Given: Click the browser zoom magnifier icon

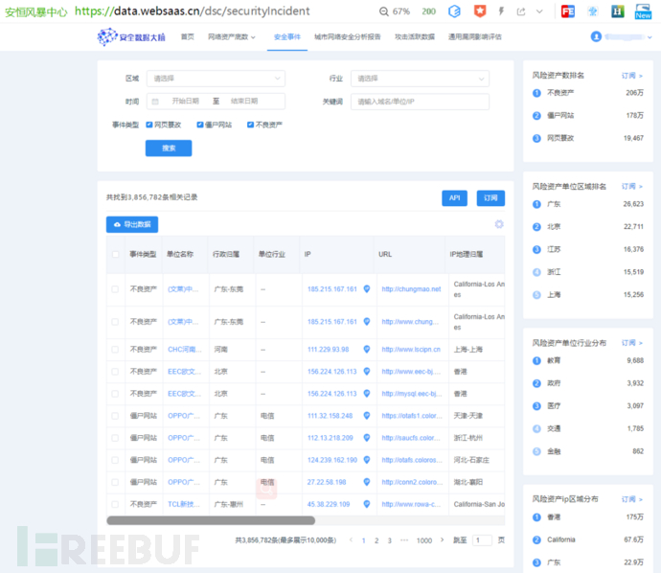Looking at the screenshot, I should [383, 11].
